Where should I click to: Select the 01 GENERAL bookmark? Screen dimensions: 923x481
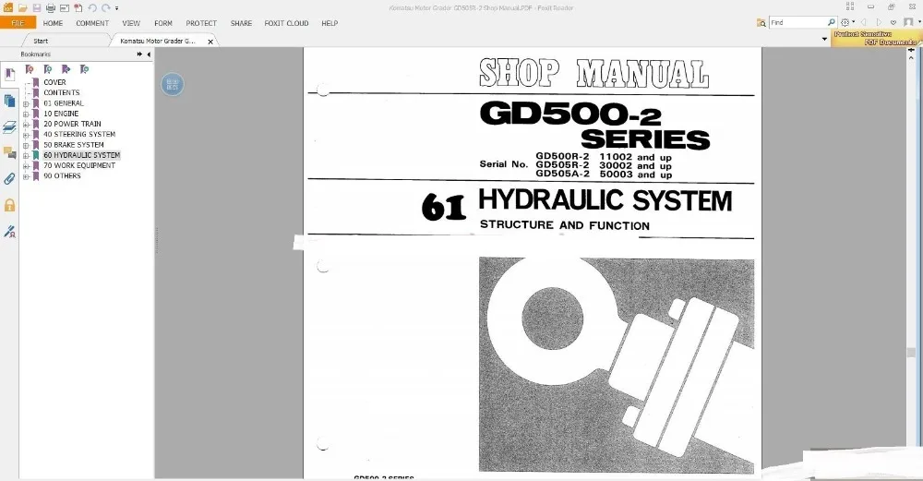[x=64, y=103]
